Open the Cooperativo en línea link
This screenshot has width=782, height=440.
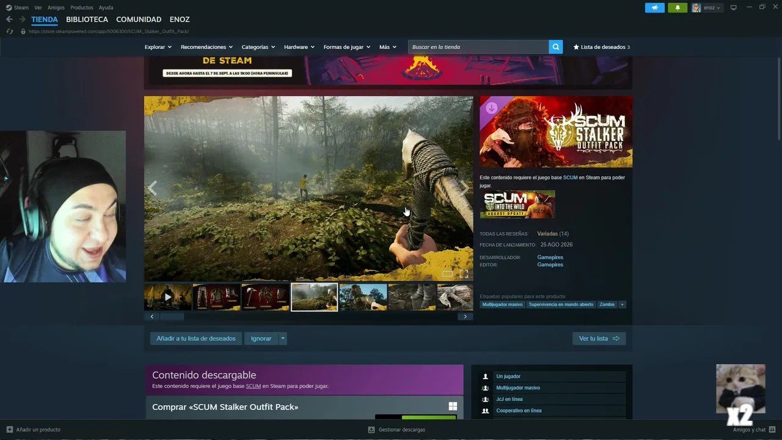click(519, 411)
